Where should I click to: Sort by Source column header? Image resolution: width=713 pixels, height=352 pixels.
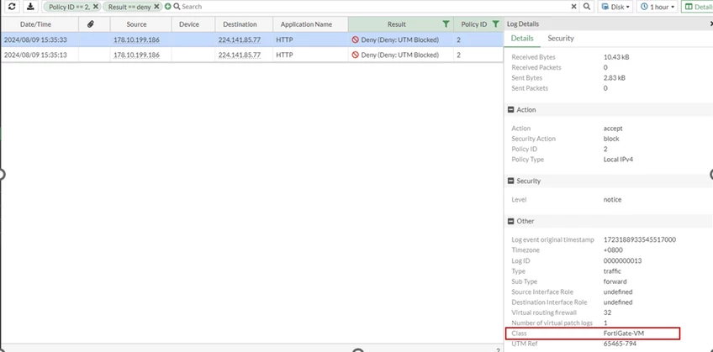pos(136,24)
